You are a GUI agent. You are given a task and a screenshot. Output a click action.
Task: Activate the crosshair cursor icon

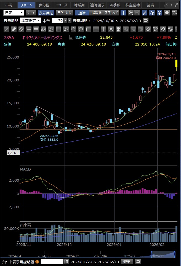[123, 13]
